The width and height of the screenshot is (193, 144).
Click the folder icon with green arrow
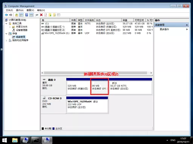[50, 15]
